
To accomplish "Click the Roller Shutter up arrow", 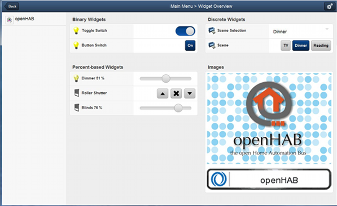I will 163,93.
